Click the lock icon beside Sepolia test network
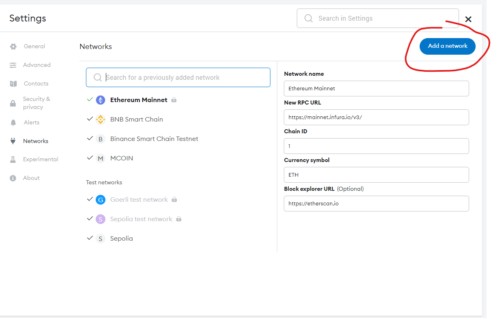Screen dimensions: 491x318 pos(179,219)
